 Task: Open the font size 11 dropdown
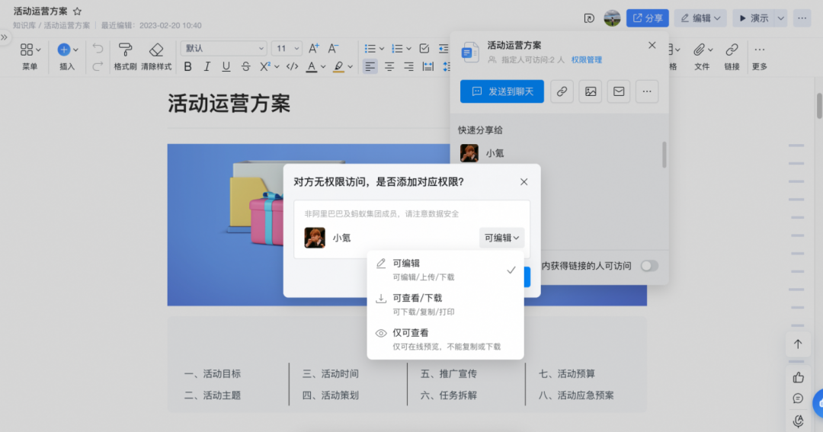288,49
